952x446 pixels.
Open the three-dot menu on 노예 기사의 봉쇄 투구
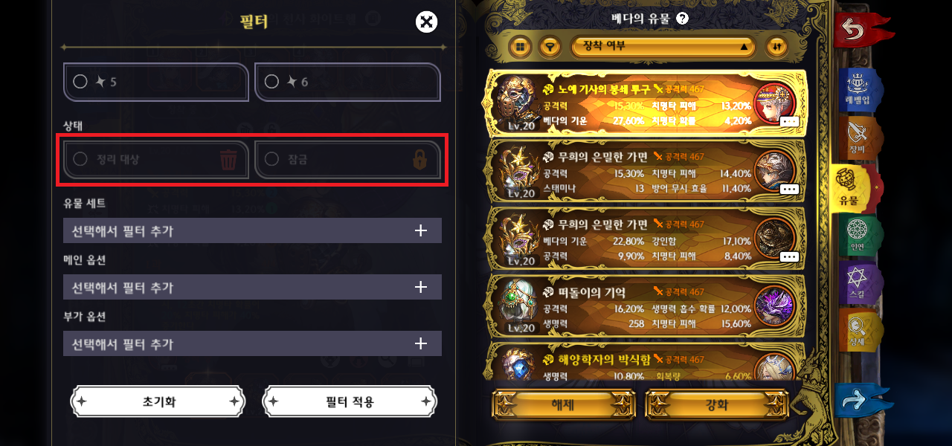(x=789, y=121)
